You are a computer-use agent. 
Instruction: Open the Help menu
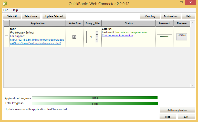[15, 10]
